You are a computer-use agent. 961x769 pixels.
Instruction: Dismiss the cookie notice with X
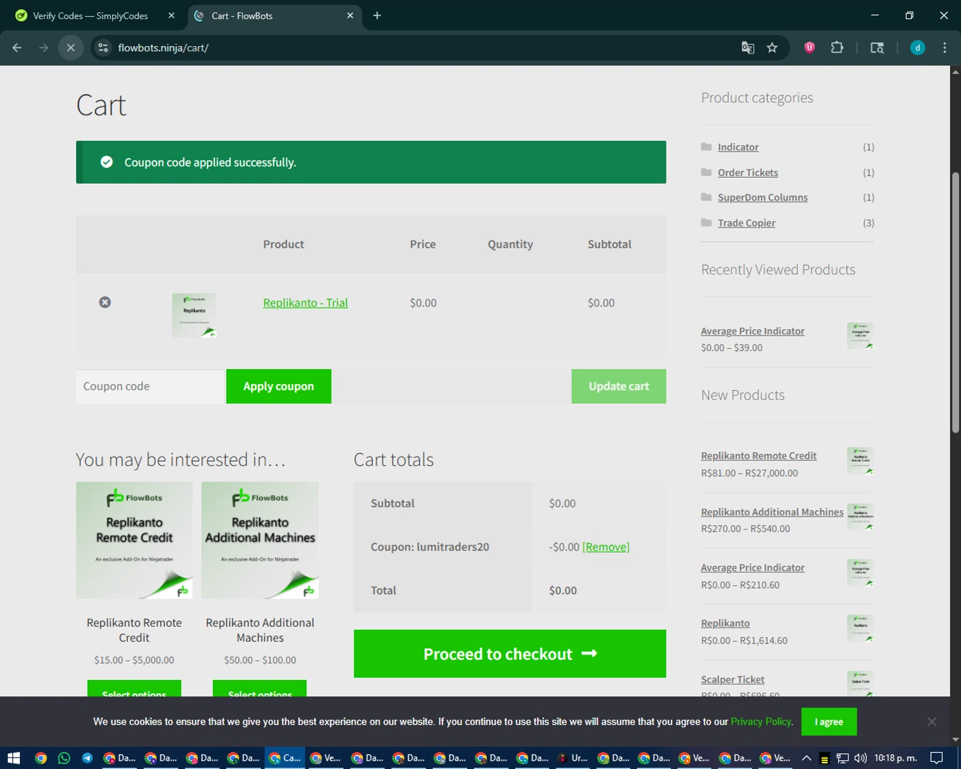[x=932, y=722]
